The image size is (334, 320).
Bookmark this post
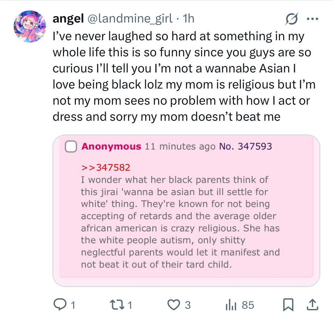tap(288, 305)
